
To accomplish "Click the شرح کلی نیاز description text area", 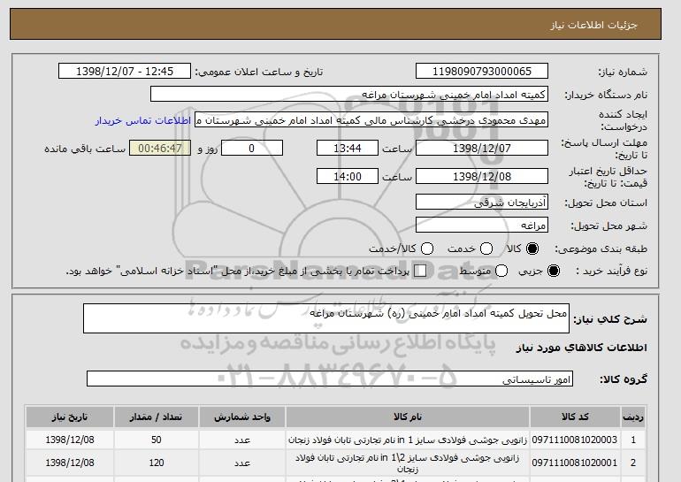I will pyautogui.click(x=325, y=318).
